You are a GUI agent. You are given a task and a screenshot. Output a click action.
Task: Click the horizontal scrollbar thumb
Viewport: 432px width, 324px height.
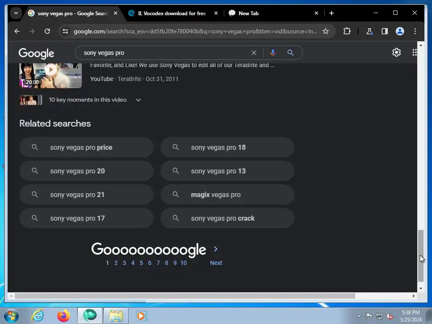(x=185, y=296)
